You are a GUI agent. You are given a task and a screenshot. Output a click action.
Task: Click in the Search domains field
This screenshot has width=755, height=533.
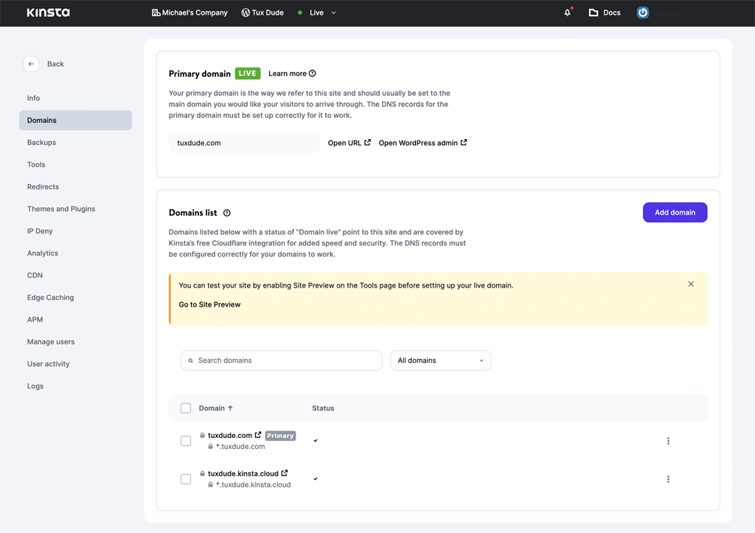pyautogui.click(x=282, y=360)
